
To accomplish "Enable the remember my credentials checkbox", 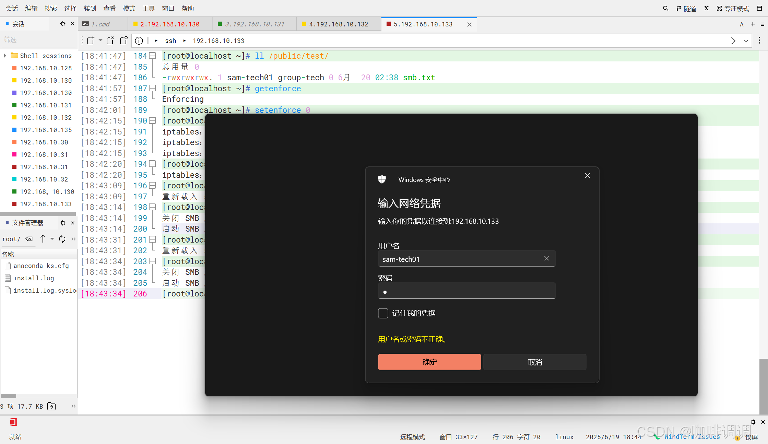I will [x=383, y=313].
